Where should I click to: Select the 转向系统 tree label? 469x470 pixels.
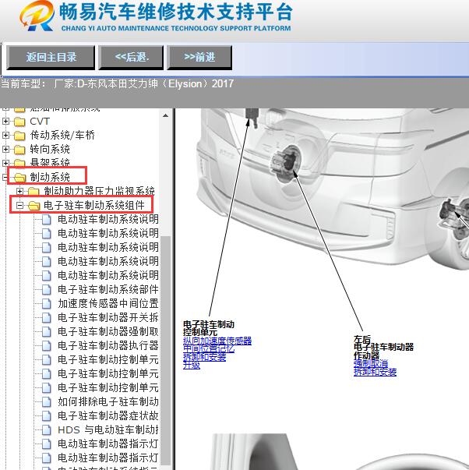click(x=50, y=149)
